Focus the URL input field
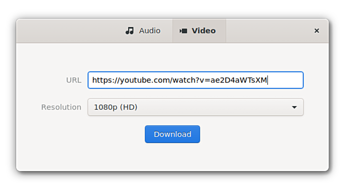Screen dimensions: 347x195 tap(195, 80)
